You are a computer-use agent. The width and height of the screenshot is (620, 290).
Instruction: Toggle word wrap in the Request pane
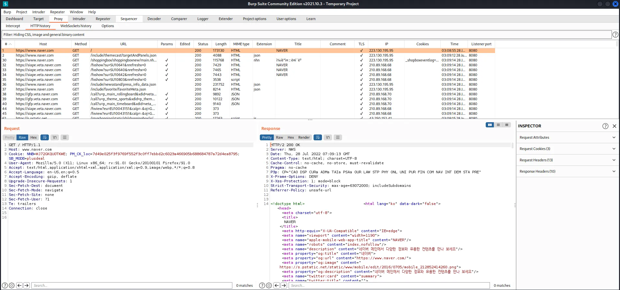[45, 137]
